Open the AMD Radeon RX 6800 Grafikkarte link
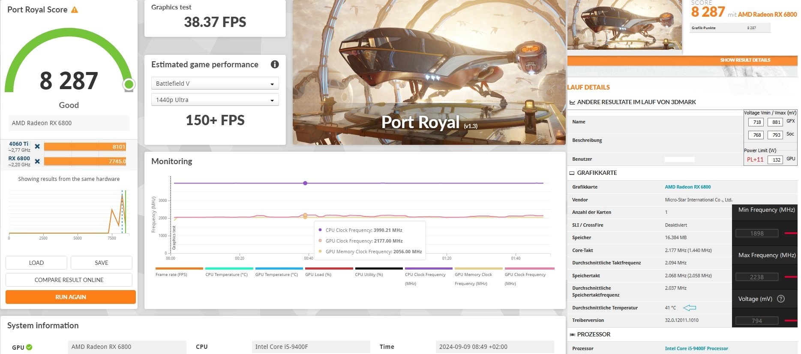The width and height of the screenshot is (801, 354). pyautogui.click(x=688, y=187)
